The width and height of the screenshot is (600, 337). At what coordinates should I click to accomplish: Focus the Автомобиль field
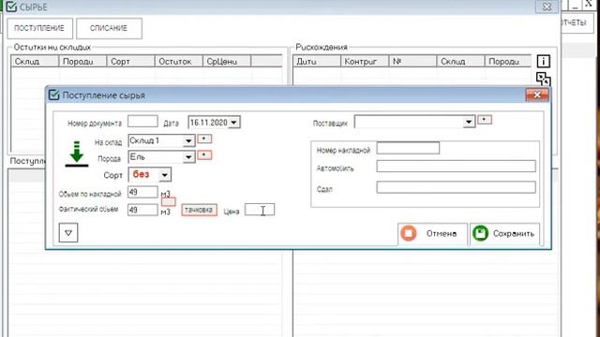click(457, 167)
